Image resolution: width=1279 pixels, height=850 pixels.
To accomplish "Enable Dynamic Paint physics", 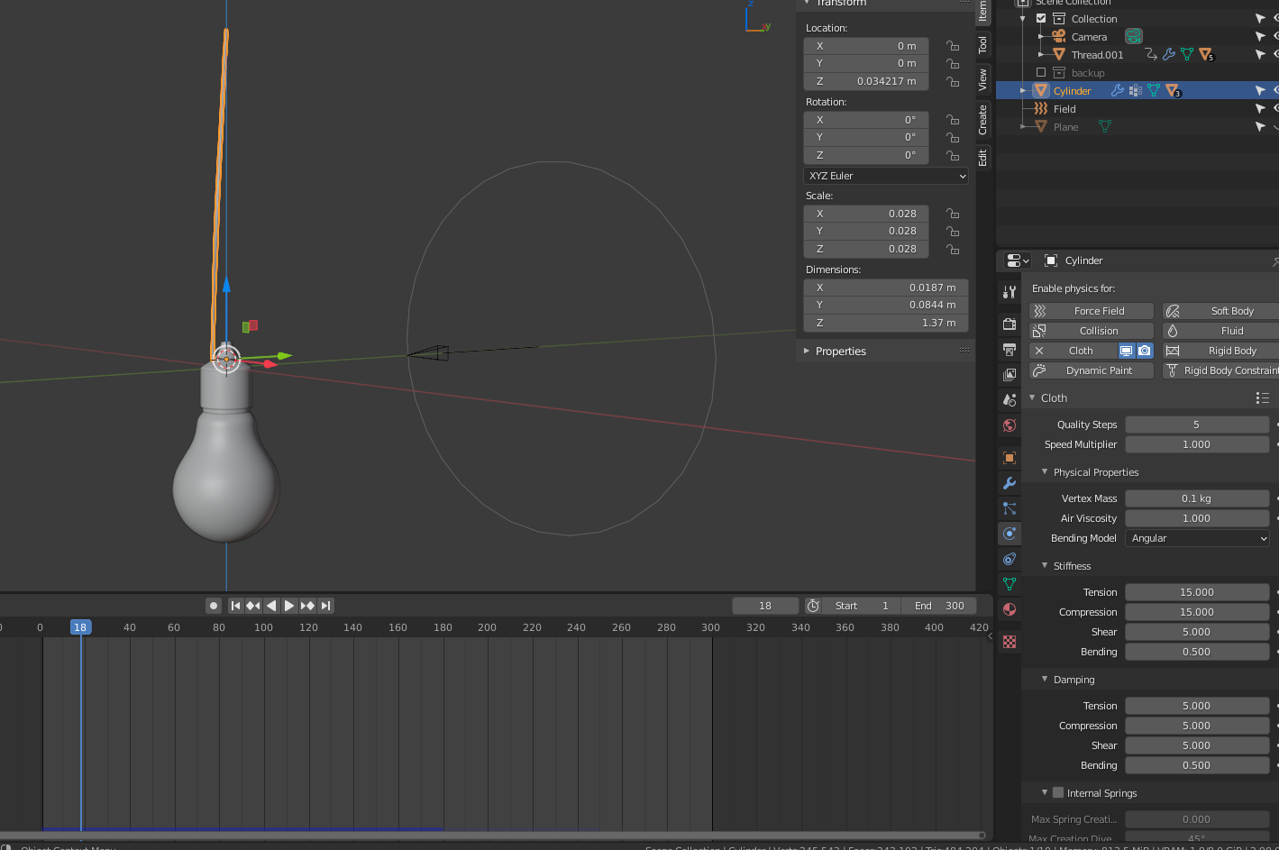I will [1092, 370].
